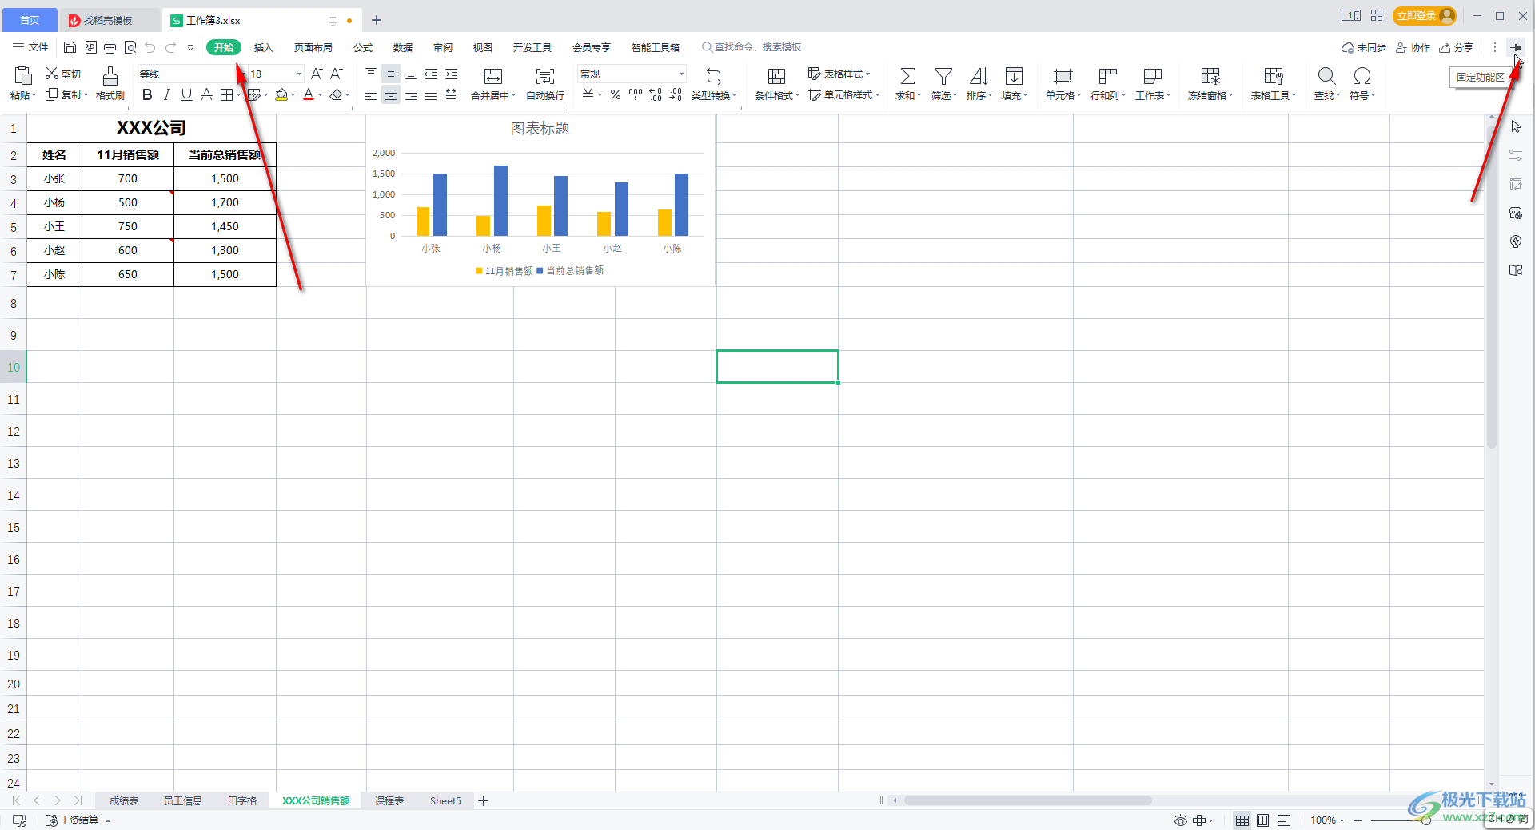Click the eye protection mode icon in status bar
Image resolution: width=1535 pixels, height=830 pixels.
tap(1180, 820)
